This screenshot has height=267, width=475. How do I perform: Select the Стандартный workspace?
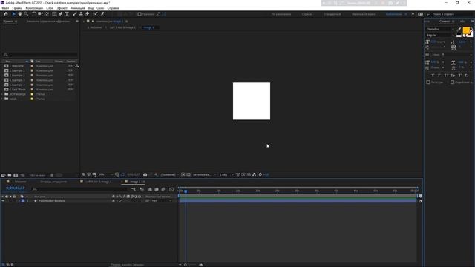tap(332, 14)
